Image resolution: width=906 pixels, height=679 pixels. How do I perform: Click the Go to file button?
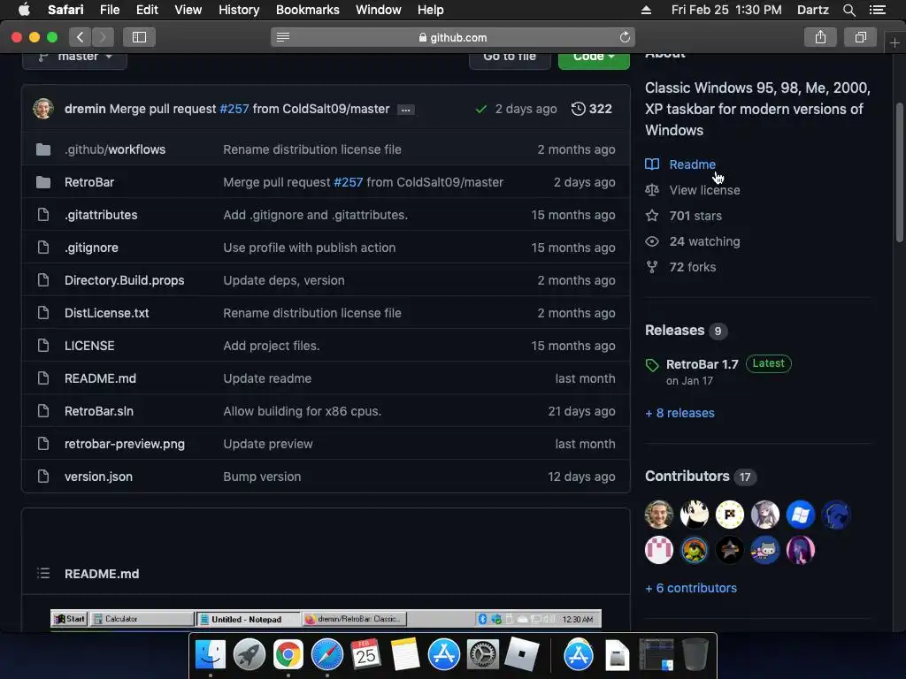(x=510, y=60)
